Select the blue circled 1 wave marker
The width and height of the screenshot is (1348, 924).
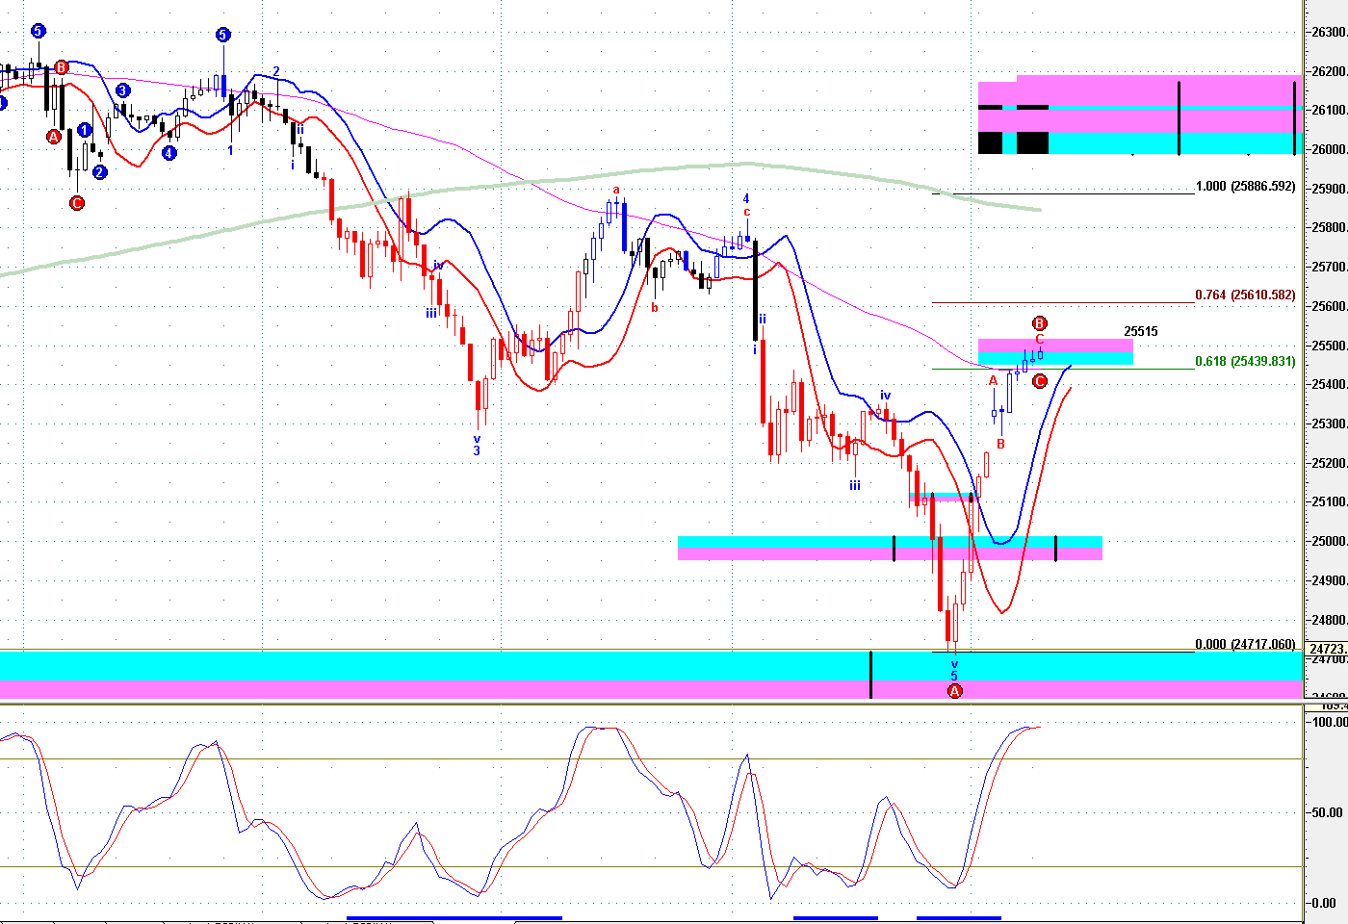click(x=85, y=130)
